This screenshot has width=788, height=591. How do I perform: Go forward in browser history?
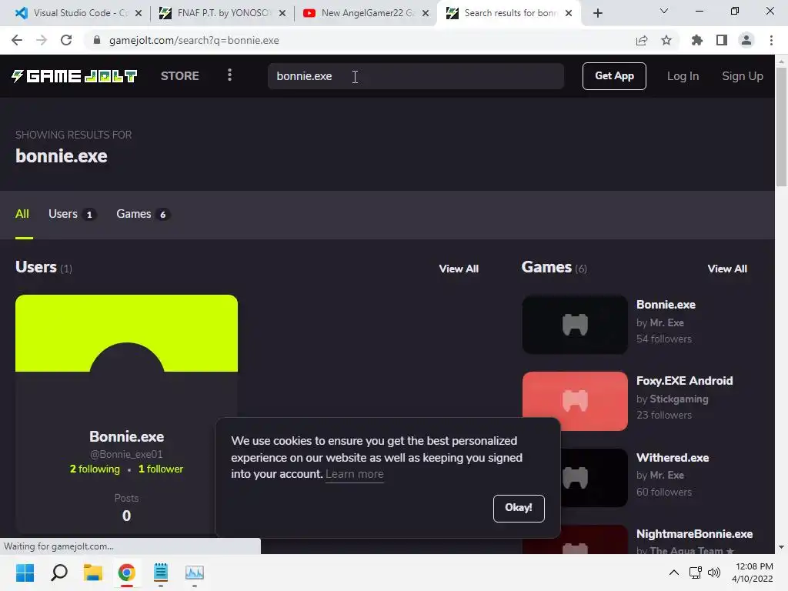[42, 40]
